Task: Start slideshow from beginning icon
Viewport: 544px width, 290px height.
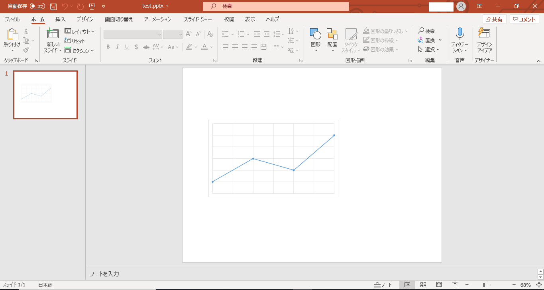Action: point(92,6)
